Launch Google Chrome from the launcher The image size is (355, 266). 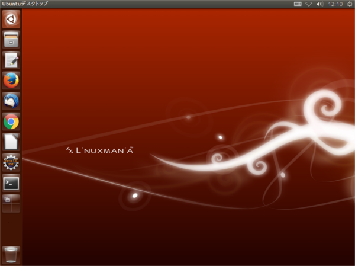(11, 121)
